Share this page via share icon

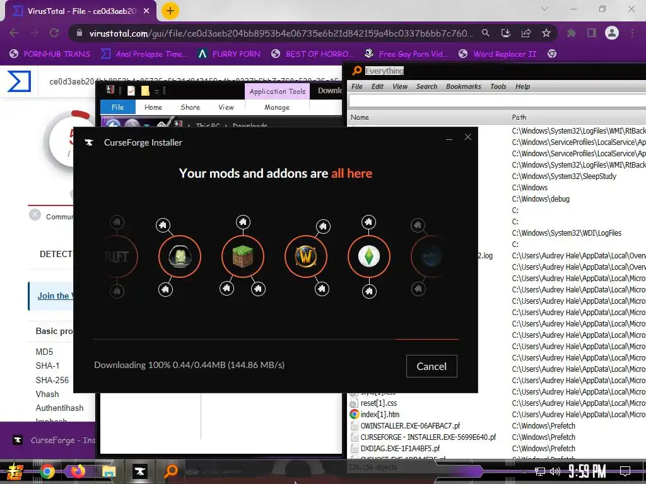(x=526, y=33)
